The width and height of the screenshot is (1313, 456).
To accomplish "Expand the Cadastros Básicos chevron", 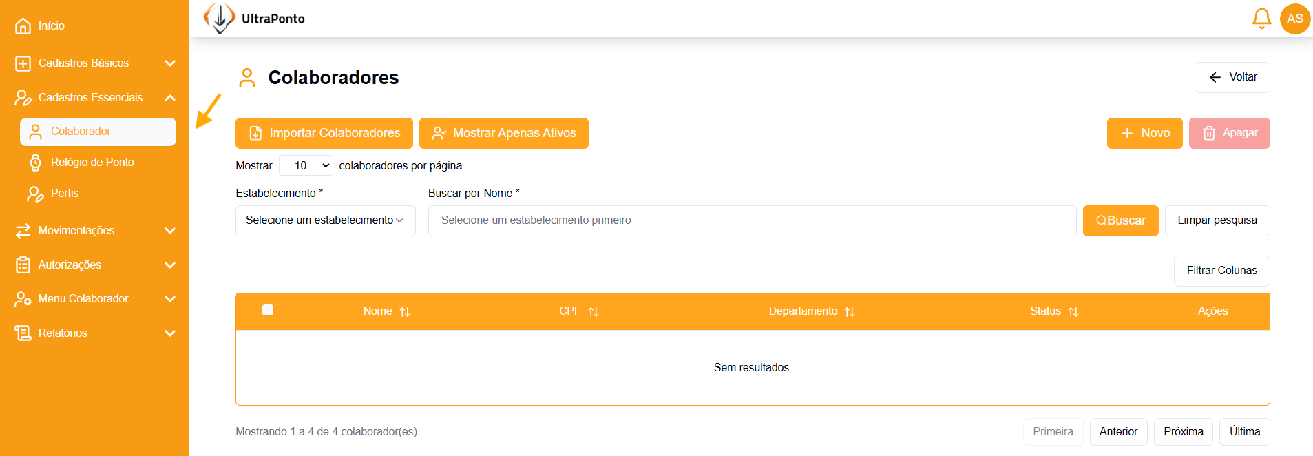I will click(x=170, y=63).
